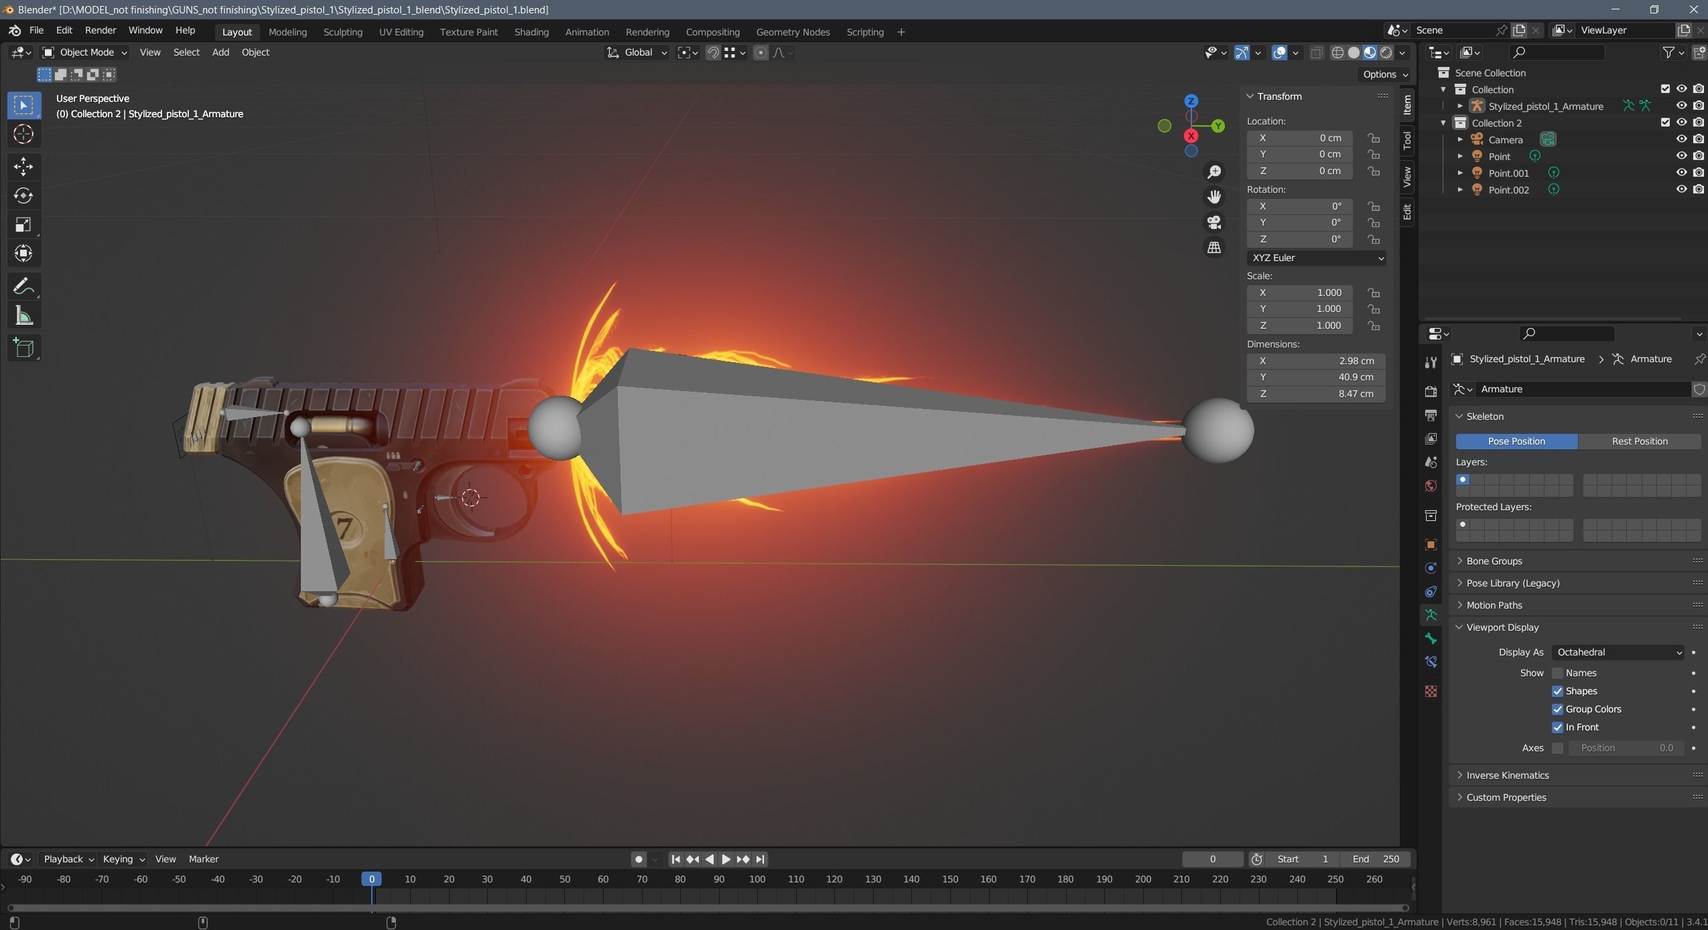Screen dimensions: 1708x930
Task: Open the Tool properties tab icon
Action: point(1431,362)
